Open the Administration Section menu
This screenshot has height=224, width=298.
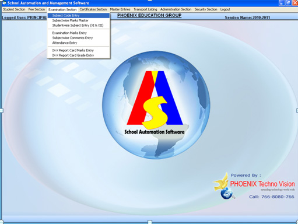176,9
